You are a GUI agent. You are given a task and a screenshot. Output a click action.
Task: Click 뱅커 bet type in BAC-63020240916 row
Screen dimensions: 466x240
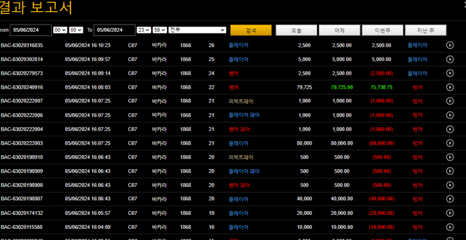tap(234, 88)
